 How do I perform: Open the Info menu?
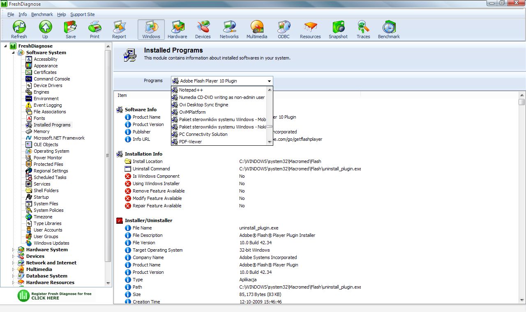tap(23, 14)
